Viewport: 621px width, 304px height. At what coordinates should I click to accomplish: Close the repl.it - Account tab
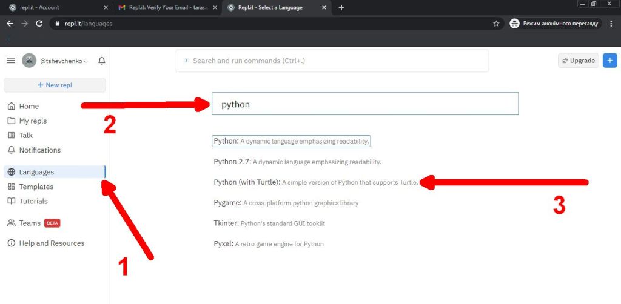pyautogui.click(x=106, y=7)
